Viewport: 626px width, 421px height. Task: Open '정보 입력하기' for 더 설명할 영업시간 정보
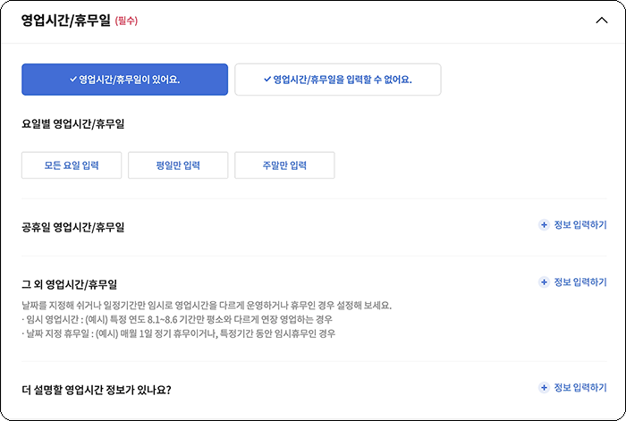tap(580, 387)
